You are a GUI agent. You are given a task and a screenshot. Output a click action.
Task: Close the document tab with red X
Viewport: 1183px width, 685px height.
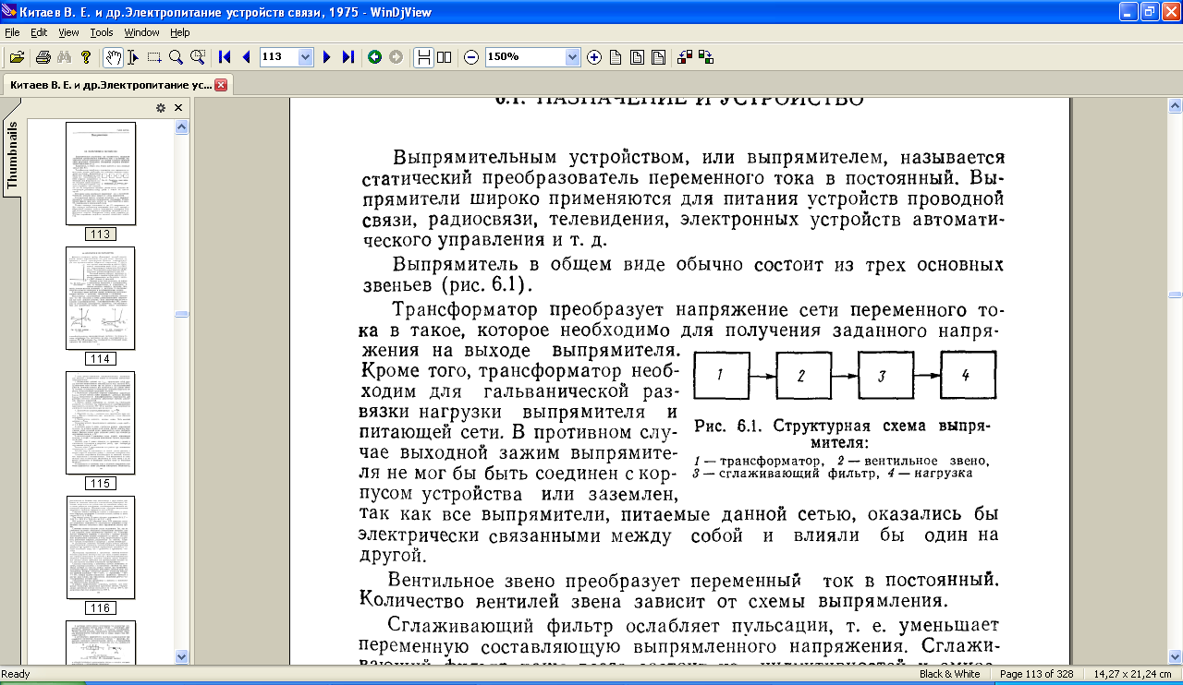coord(221,85)
